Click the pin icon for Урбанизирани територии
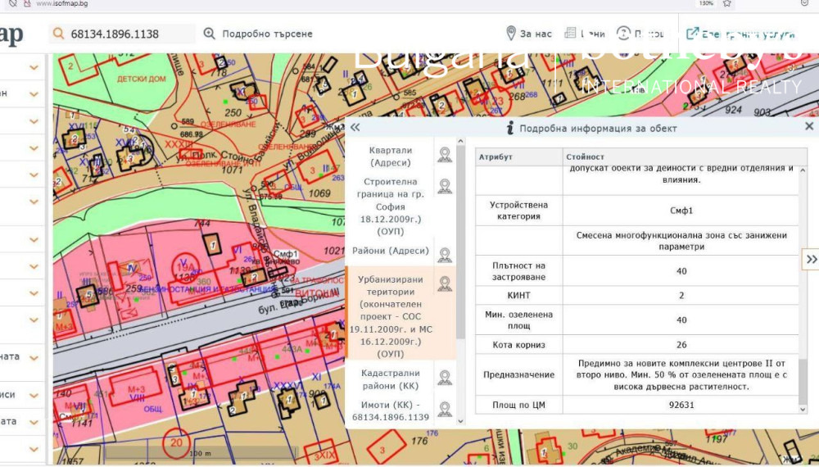 click(x=444, y=283)
